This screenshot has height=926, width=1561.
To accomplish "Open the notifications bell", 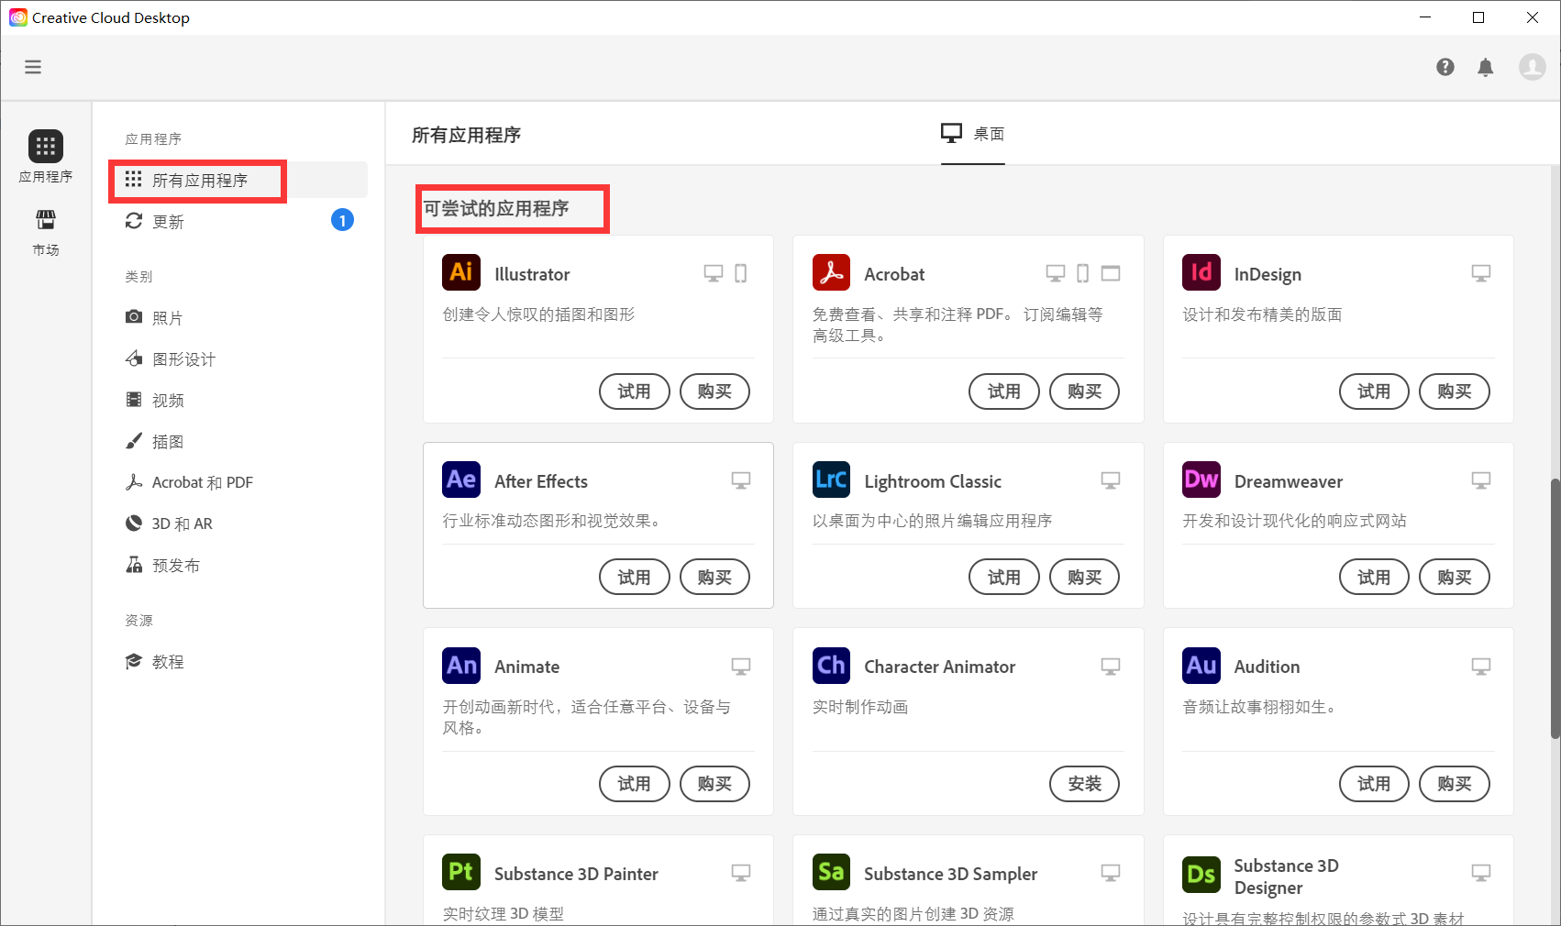I will (1486, 67).
